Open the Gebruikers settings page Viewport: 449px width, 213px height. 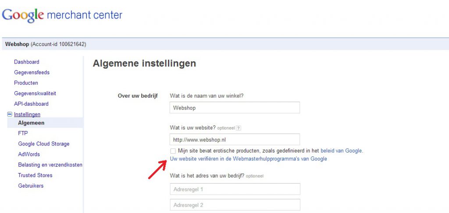[x=31, y=186]
